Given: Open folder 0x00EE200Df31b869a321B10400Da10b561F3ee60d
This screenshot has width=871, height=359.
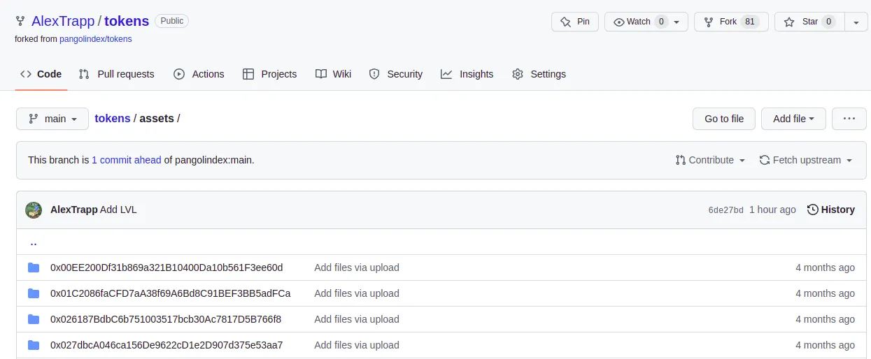Looking at the screenshot, I should (167, 268).
